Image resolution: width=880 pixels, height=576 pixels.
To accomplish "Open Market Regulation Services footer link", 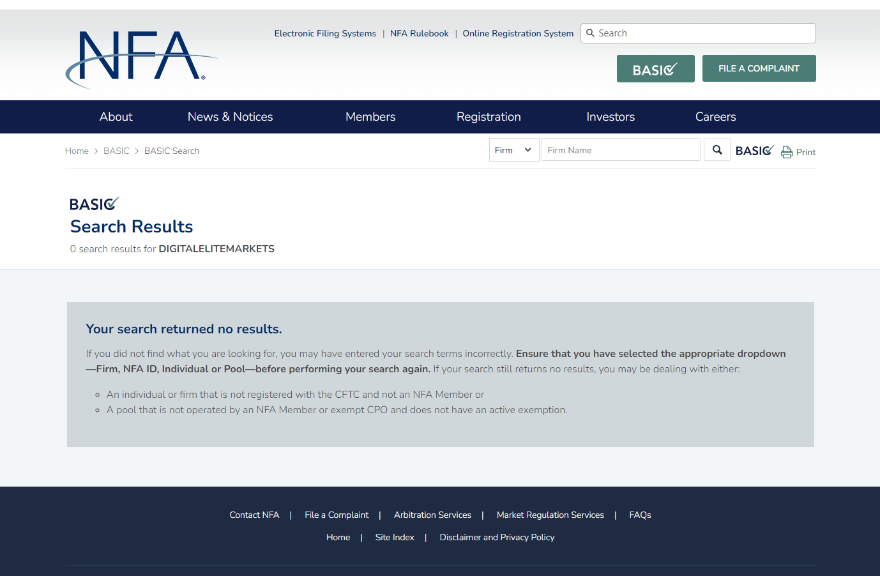I will (x=550, y=515).
